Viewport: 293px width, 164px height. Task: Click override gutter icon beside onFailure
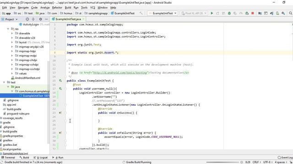(x=60, y=133)
